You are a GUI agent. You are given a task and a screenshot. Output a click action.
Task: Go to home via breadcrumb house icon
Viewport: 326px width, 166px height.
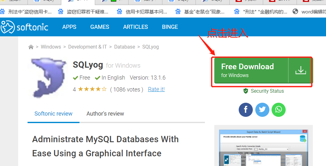click(31, 47)
